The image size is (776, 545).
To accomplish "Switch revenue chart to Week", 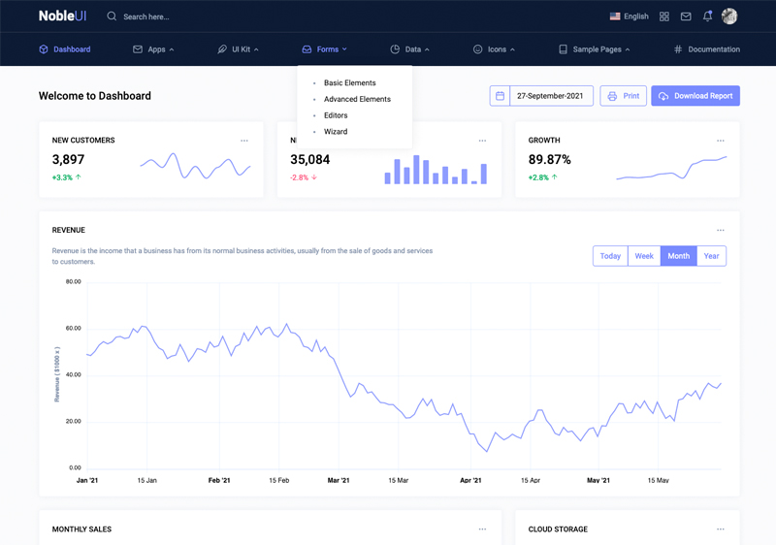I will tap(644, 256).
